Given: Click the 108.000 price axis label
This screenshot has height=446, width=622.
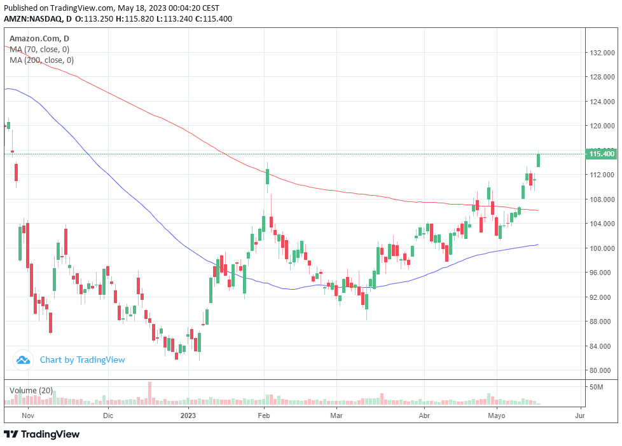Looking at the screenshot, I should [x=602, y=199].
